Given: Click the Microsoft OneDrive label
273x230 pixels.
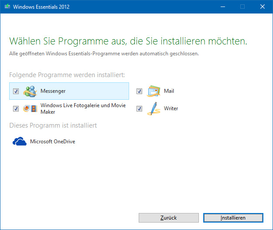Looking at the screenshot, I should pos(53,142).
